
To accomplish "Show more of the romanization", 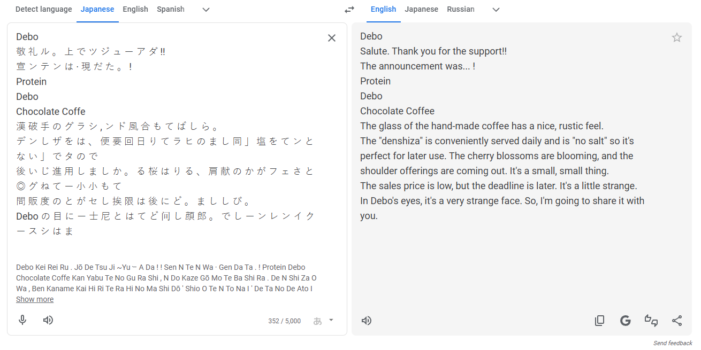I will click(35, 299).
